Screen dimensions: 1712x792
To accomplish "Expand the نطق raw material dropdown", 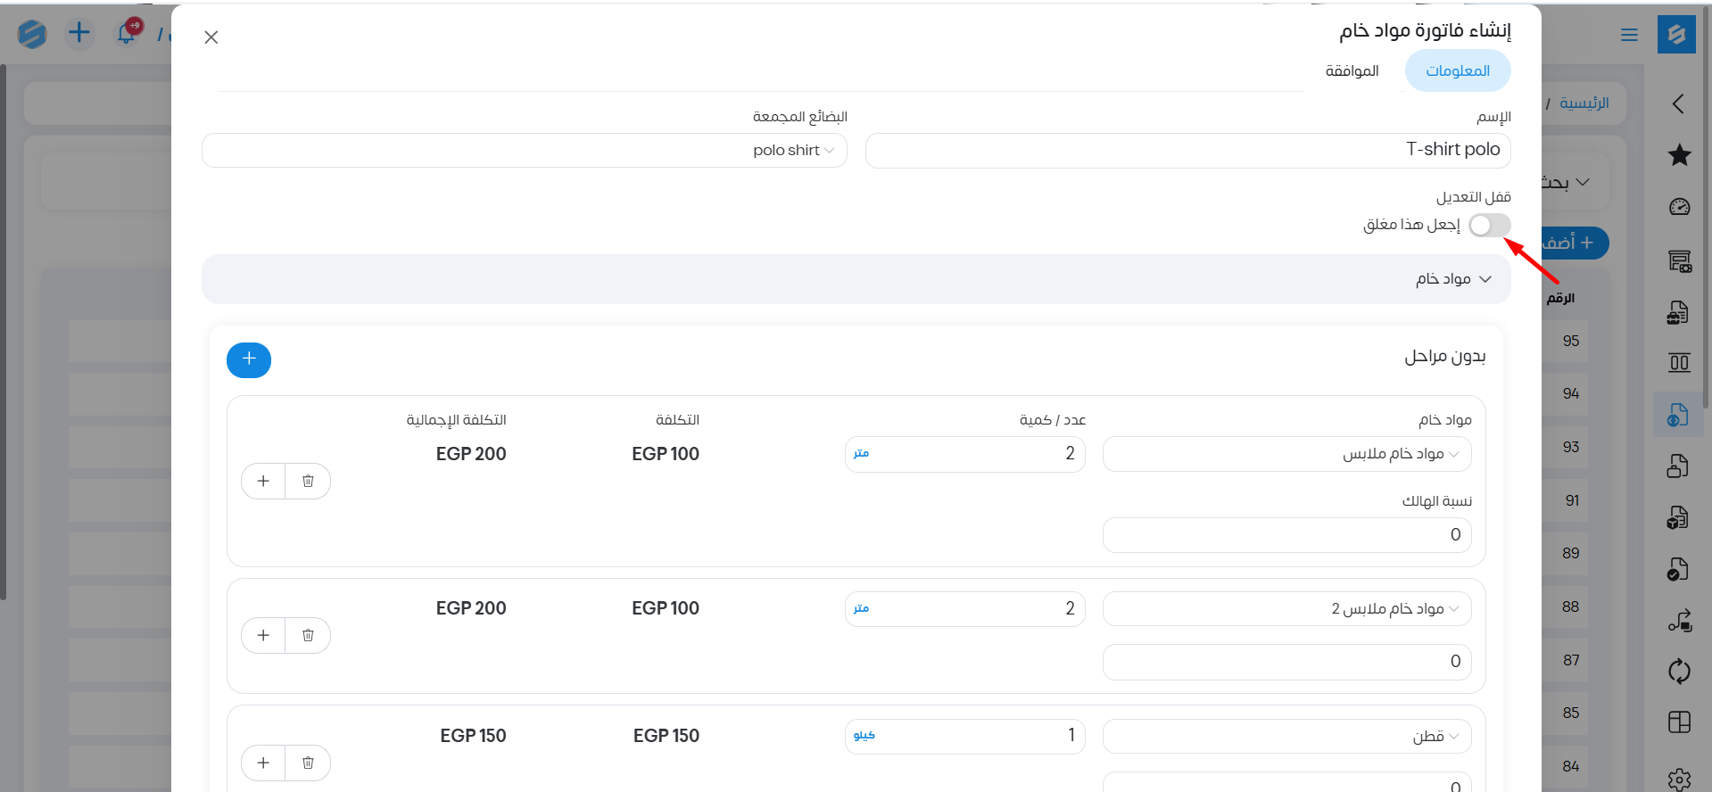I will pos(1286,737).
